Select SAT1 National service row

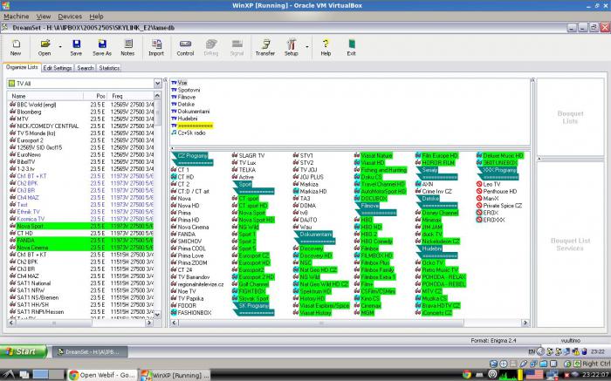click(80, 283)
